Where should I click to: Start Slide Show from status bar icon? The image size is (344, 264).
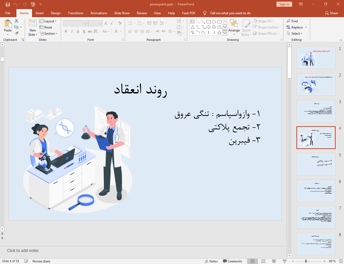point(285,261)
